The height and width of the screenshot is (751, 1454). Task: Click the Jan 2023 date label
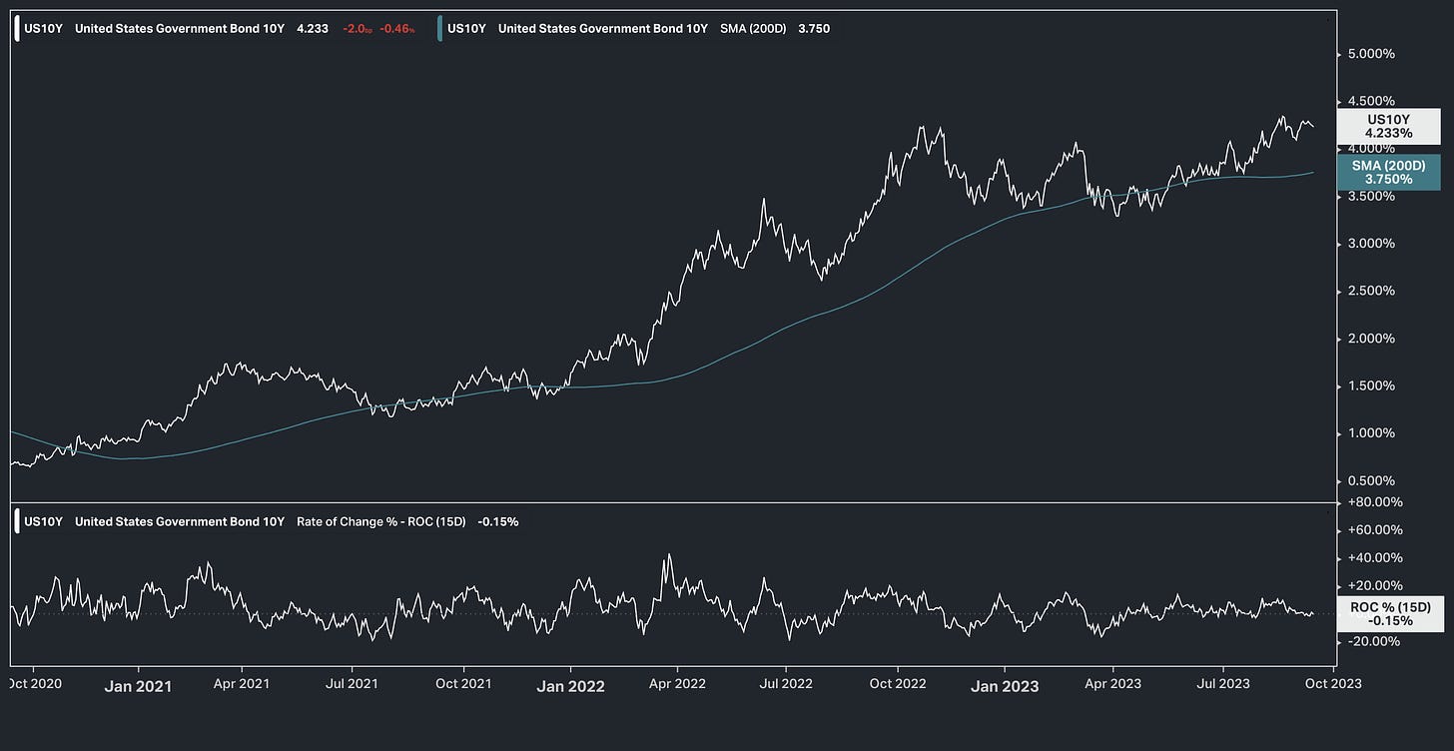point(1005,686)
